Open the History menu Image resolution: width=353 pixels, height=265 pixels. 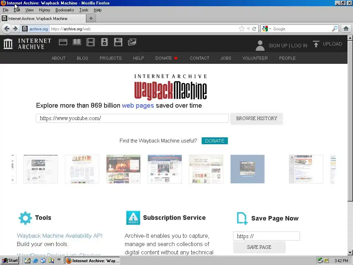(44, 10)
